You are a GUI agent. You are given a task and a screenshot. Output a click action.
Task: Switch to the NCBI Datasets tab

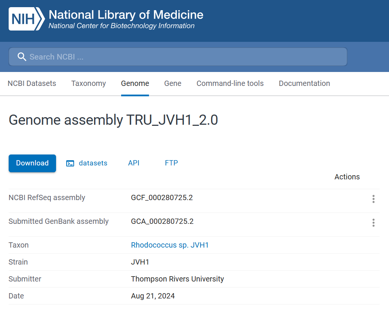coord(32,83)
